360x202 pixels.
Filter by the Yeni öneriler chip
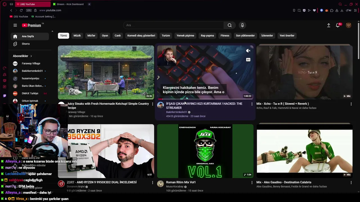click(287, 36)
